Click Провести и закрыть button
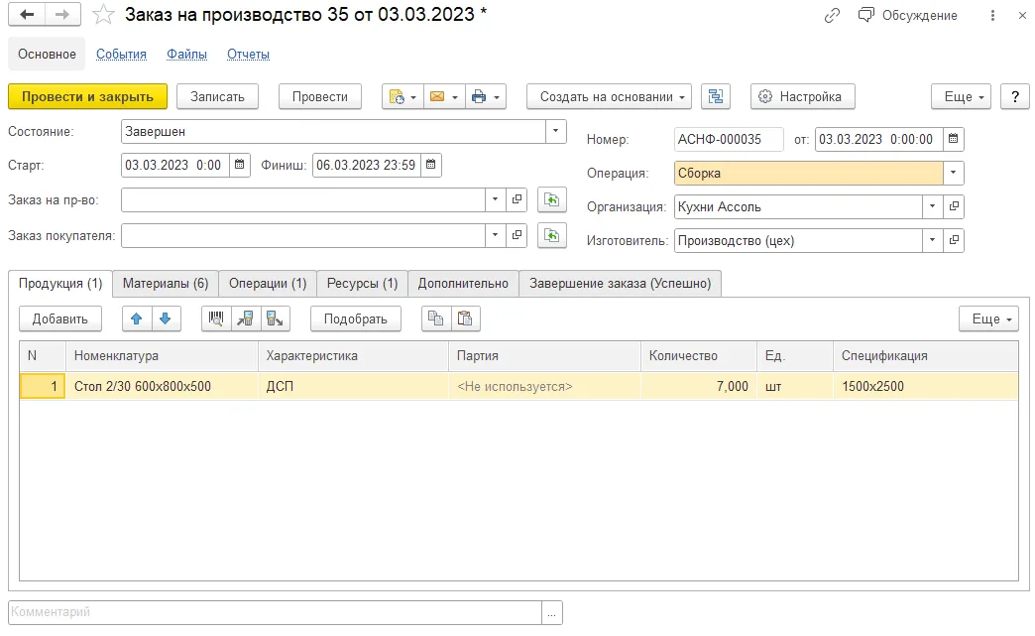The width and height of the screenshot is (1035, 636). pos(88,96)
